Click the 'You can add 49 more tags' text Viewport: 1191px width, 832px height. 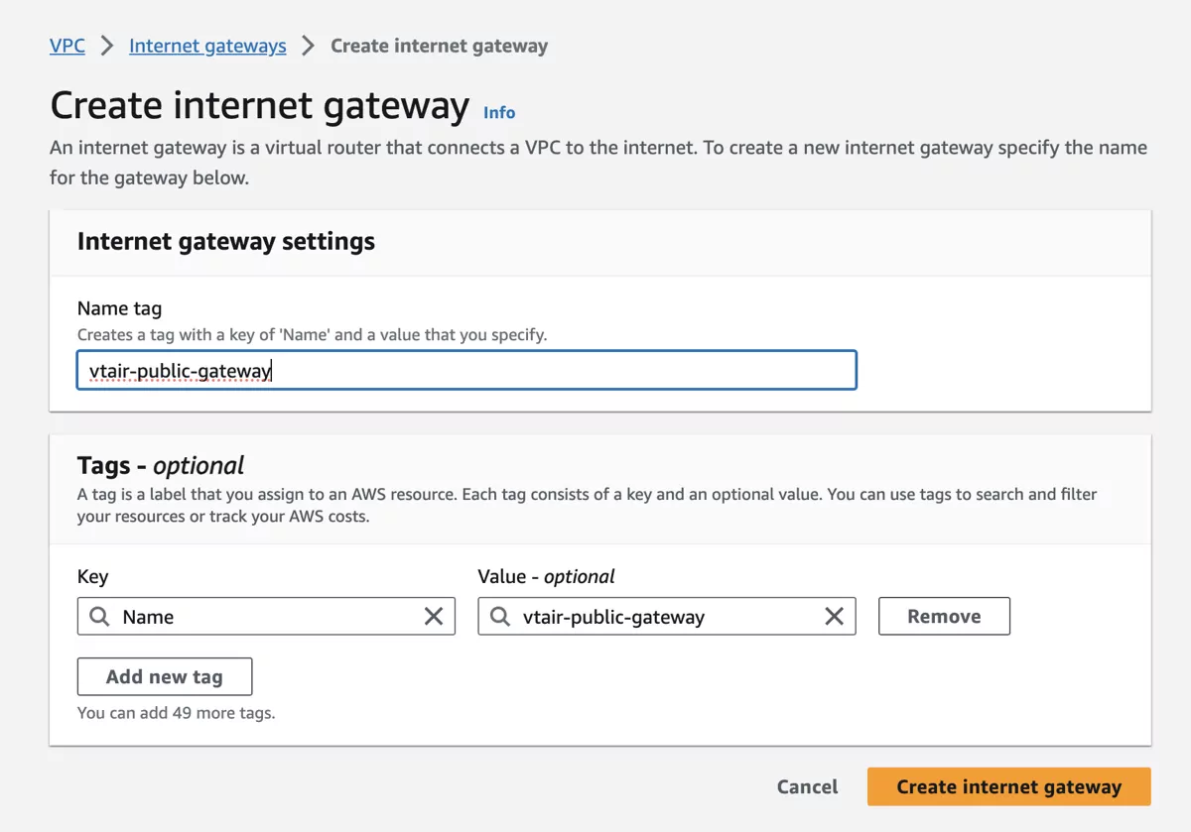[x=176, y=712]
